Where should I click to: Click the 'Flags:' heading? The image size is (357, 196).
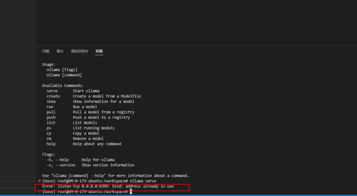[x=49, y=155]
